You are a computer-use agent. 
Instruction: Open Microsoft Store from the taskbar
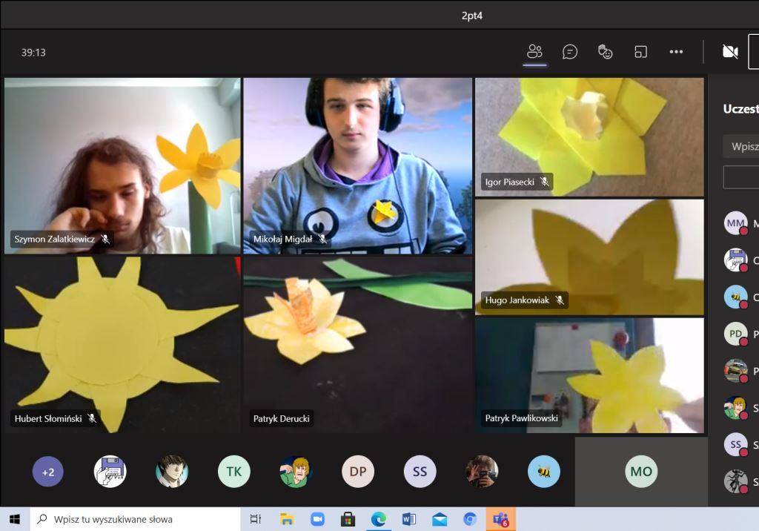(x=348, y=519)
